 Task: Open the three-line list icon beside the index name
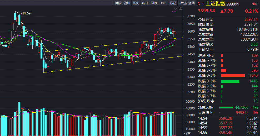[203, 4]
